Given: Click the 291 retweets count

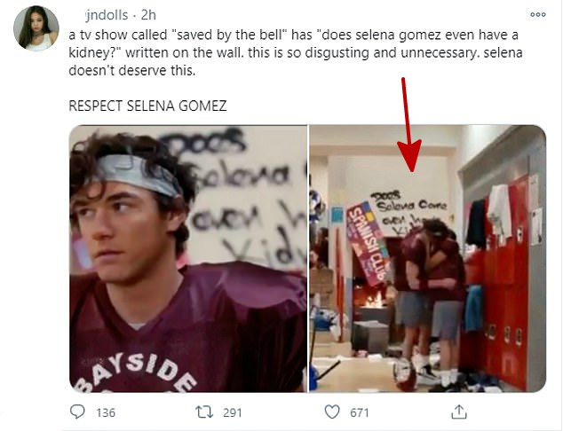Looking at the screenshot, I should (233, 412).
